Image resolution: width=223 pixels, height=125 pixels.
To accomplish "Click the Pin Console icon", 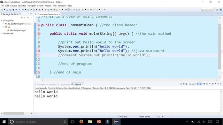I will [204, 84].
